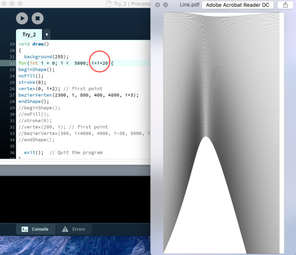Click the Console terminal icon
Screen dimensions: 296x255
pyautogui.click(x=25, y=229)
